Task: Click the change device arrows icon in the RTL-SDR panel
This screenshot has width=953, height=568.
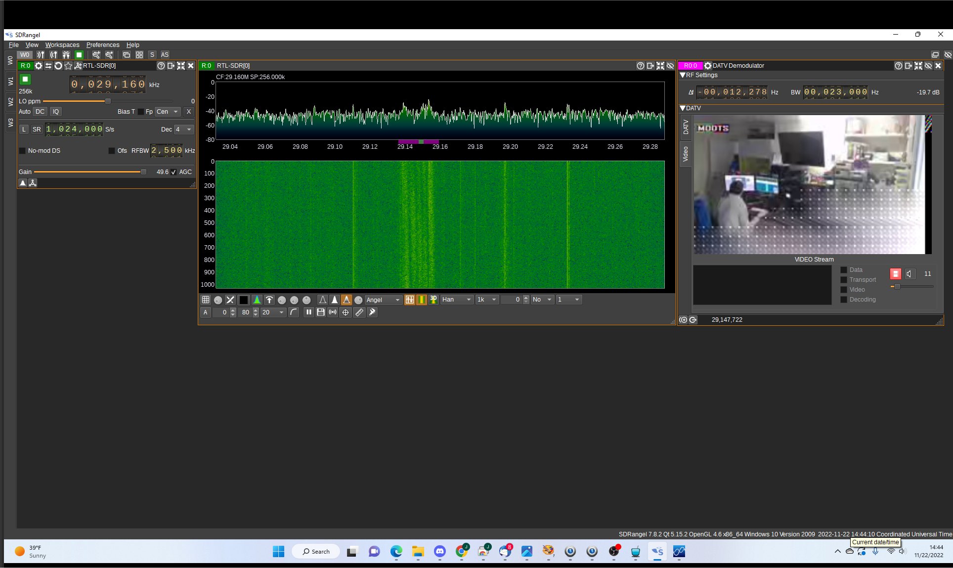Action: pyautogui.click(x=48, y=66)
